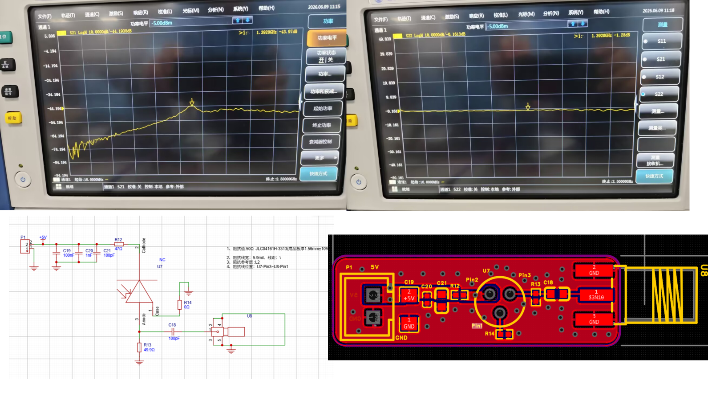This screenshot has height=401, width=712.
Task: Tap the round power button on right analyzer
Action: (359, 182)
